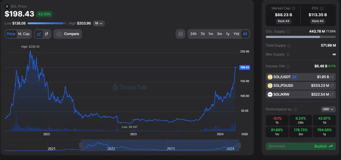This screenshot has height=160, width=341.
Task: Grab the left navigator range handle
Action: (x=81, y=145)
